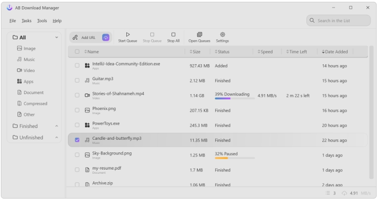Filter by Video category in sidebar
The image size is (378, 199).
(x=29, y=71)
